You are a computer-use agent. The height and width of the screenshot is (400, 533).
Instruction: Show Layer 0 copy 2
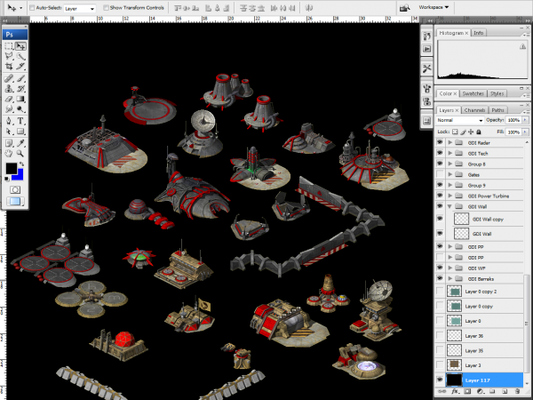(x=441, y=292)
